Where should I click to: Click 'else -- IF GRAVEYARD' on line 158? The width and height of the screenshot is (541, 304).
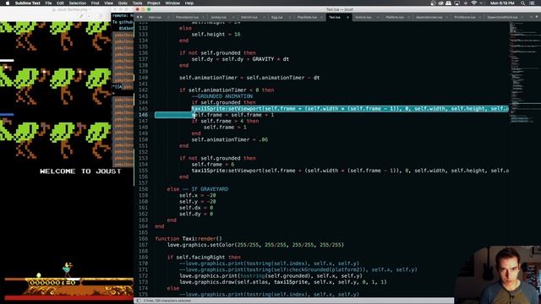pyautogui.click(x=197, y=189)
